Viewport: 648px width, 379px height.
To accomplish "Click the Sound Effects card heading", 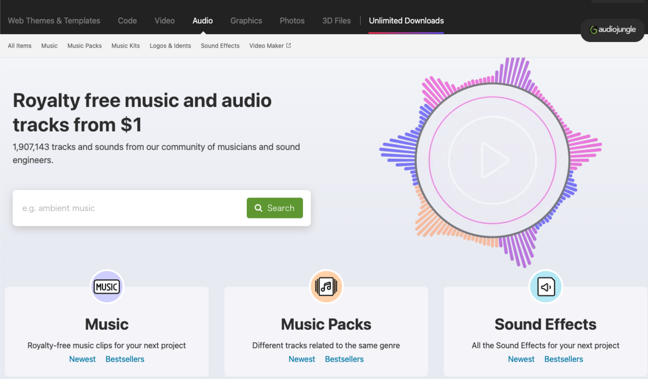I will point(545,324).
